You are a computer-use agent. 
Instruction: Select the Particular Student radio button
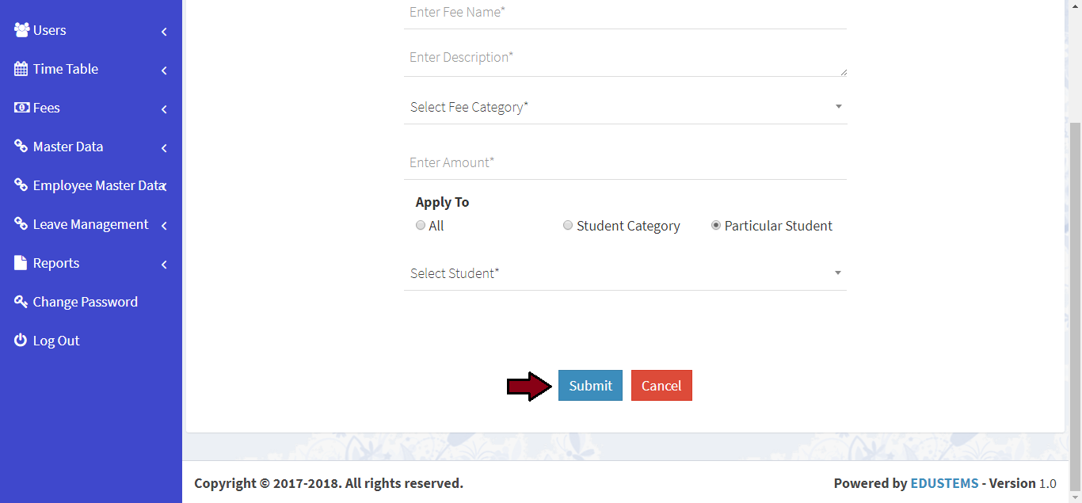(x=716, y=225)
